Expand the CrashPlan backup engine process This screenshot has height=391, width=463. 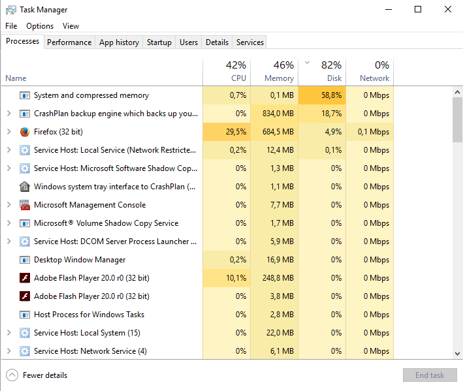point(9,114)
